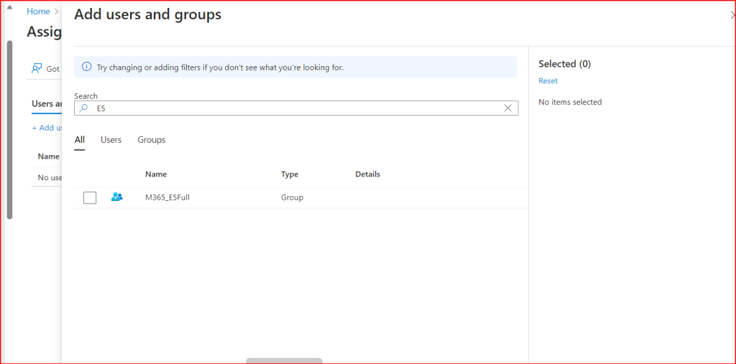Click the group icon beside M365_E5Full
Screen dimensions: 736x364
pos(117,197)
